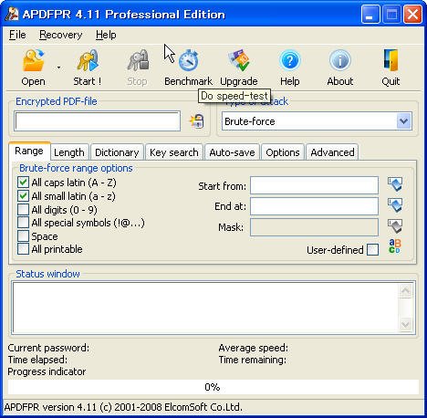Click the Current password label
427x418 pixels.
click(x=48, y=348)
